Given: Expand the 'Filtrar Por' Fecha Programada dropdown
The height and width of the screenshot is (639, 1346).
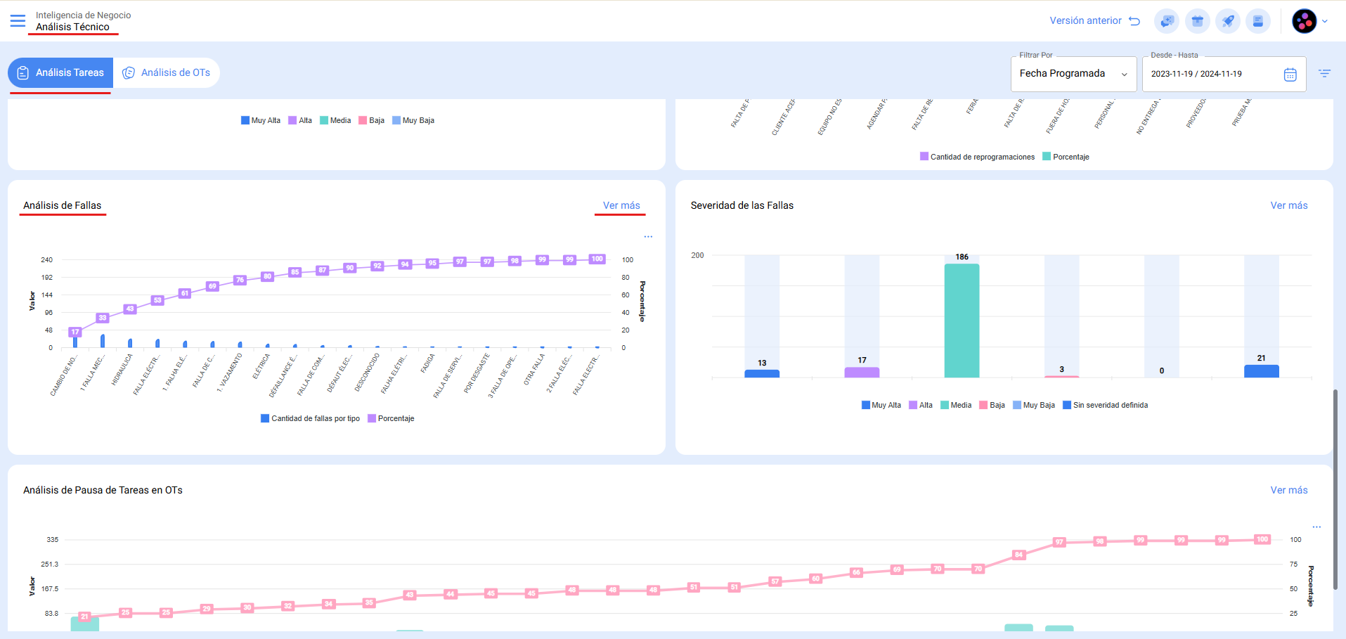Looking at the screenshot, I should tap(1073, 74).
